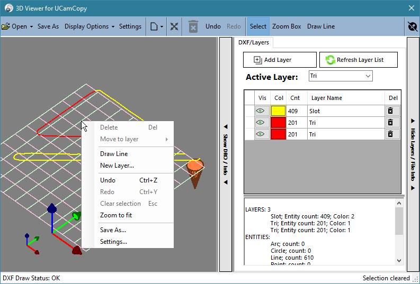
Task: Click the trash delete icon in toolbar
Action: 193,26
